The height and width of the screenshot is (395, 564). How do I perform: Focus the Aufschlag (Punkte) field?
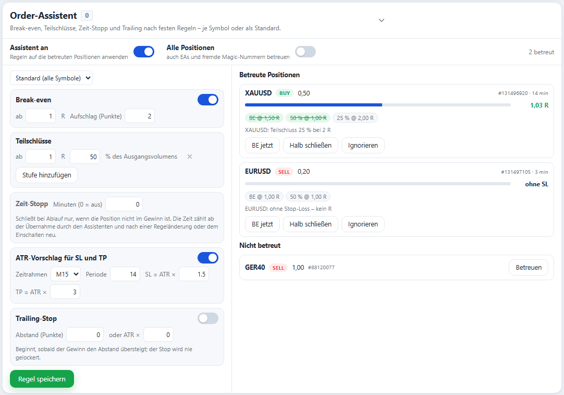(140, 116)
